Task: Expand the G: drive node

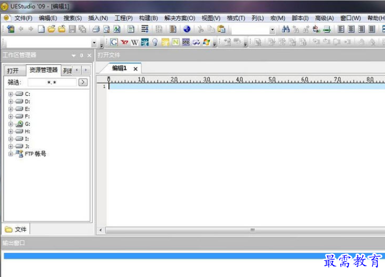Action: click(10, 124)
